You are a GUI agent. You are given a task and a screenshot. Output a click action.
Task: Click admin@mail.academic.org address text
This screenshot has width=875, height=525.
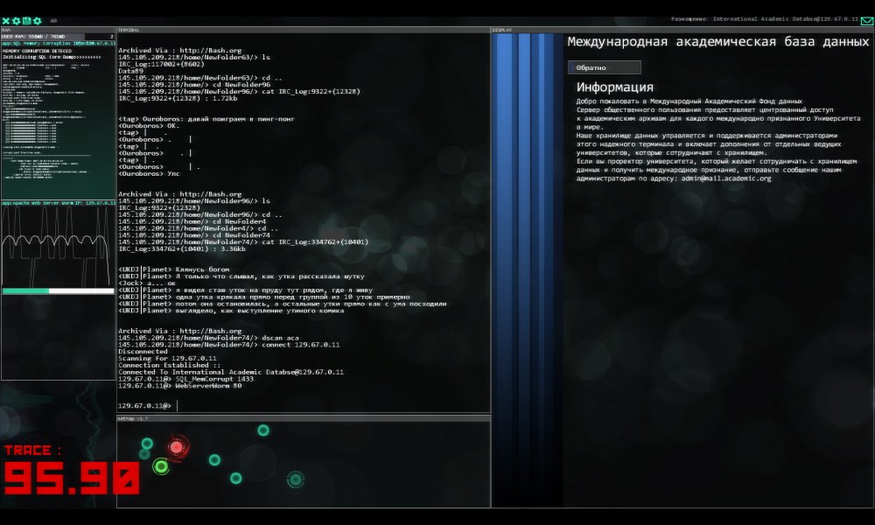click(x=726, y=178)
